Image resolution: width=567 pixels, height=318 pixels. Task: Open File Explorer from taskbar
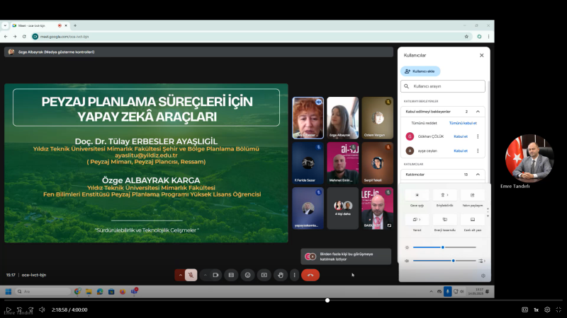click(89, 291)
